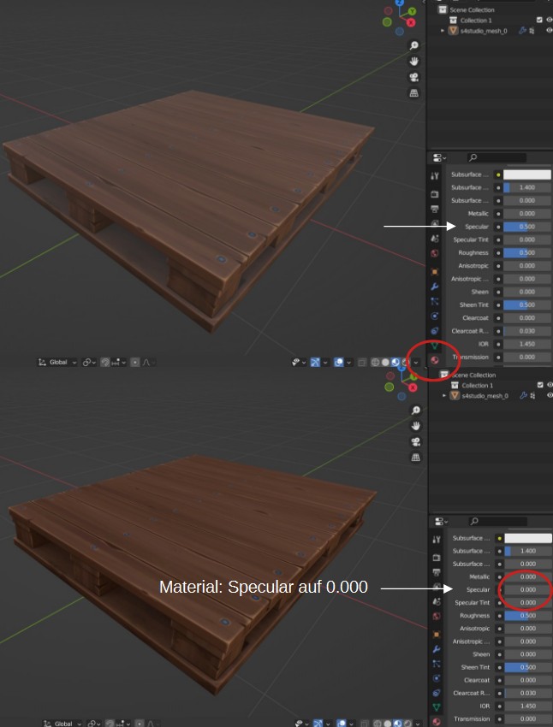The image size is (553, 727).
Task: Expand s4studio_mesh_0 tree arrow in upper outliner
Action: coord(443,31)
